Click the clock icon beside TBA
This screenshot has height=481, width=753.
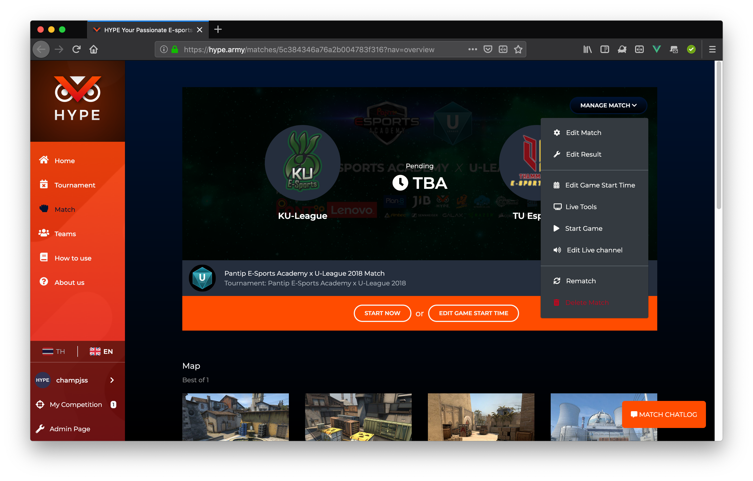[x=400, y=183]
